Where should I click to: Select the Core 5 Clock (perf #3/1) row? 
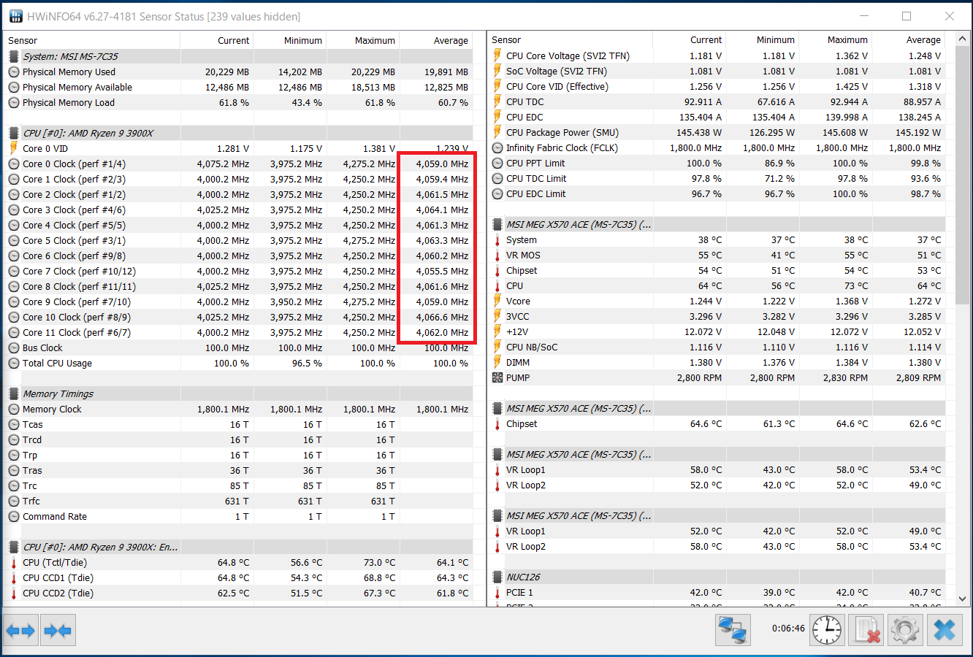point(238,240)
